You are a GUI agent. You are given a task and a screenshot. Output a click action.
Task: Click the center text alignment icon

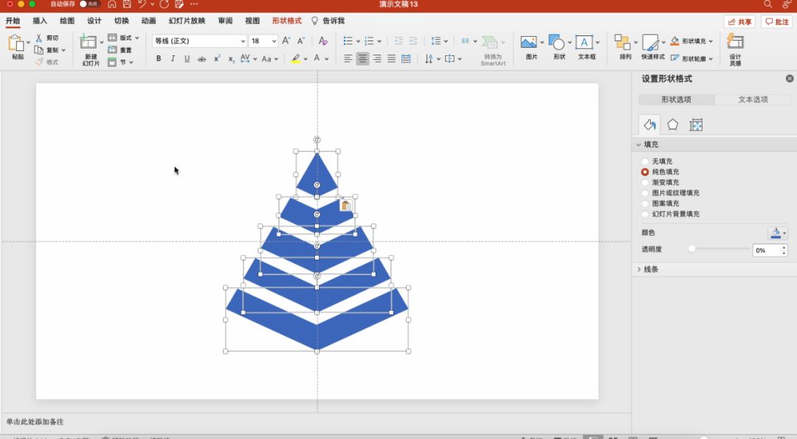point(362,59)
